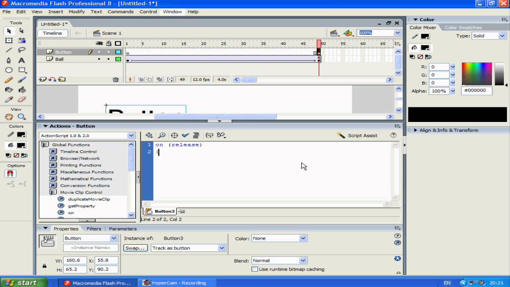Screen dimensions: 510x287
Task: Open the Alpha 100% dropdown arrow
Action: click(453, 91)
